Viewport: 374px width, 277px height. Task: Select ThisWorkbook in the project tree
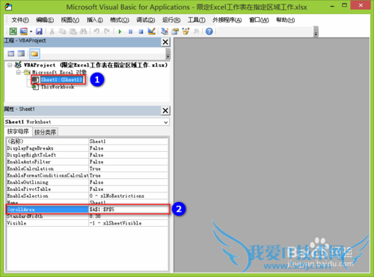pos(58,87)
